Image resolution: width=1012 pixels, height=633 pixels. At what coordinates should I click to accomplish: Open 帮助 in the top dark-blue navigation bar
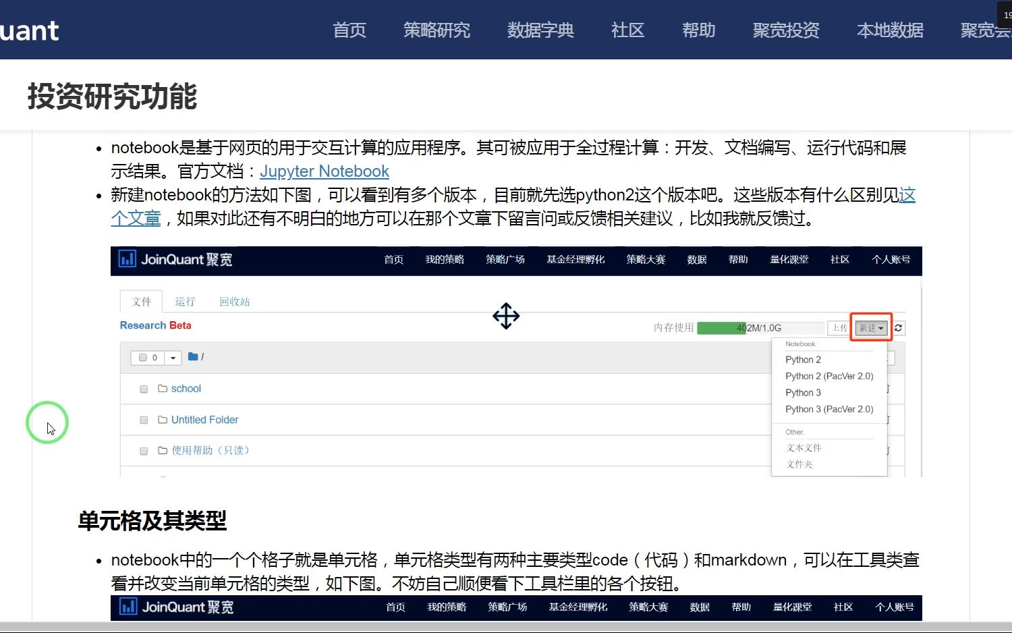[x=698, y=30]
